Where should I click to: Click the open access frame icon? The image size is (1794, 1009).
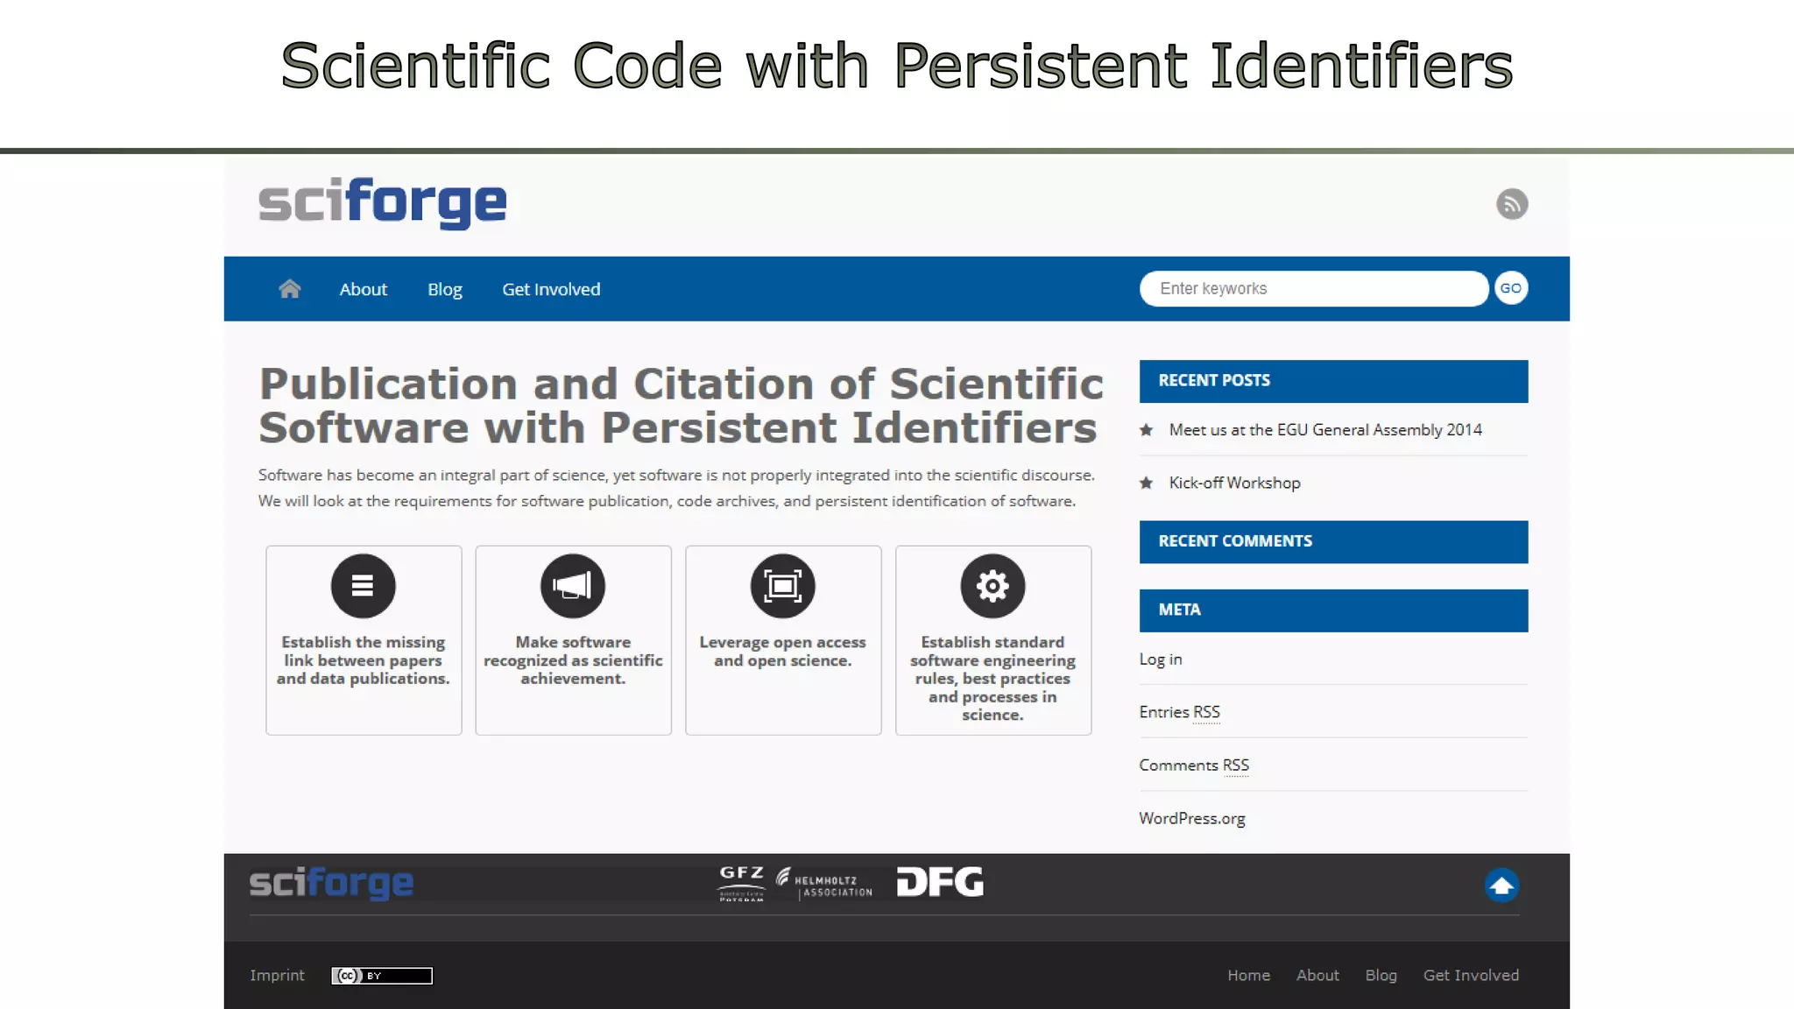click(782, 586)
